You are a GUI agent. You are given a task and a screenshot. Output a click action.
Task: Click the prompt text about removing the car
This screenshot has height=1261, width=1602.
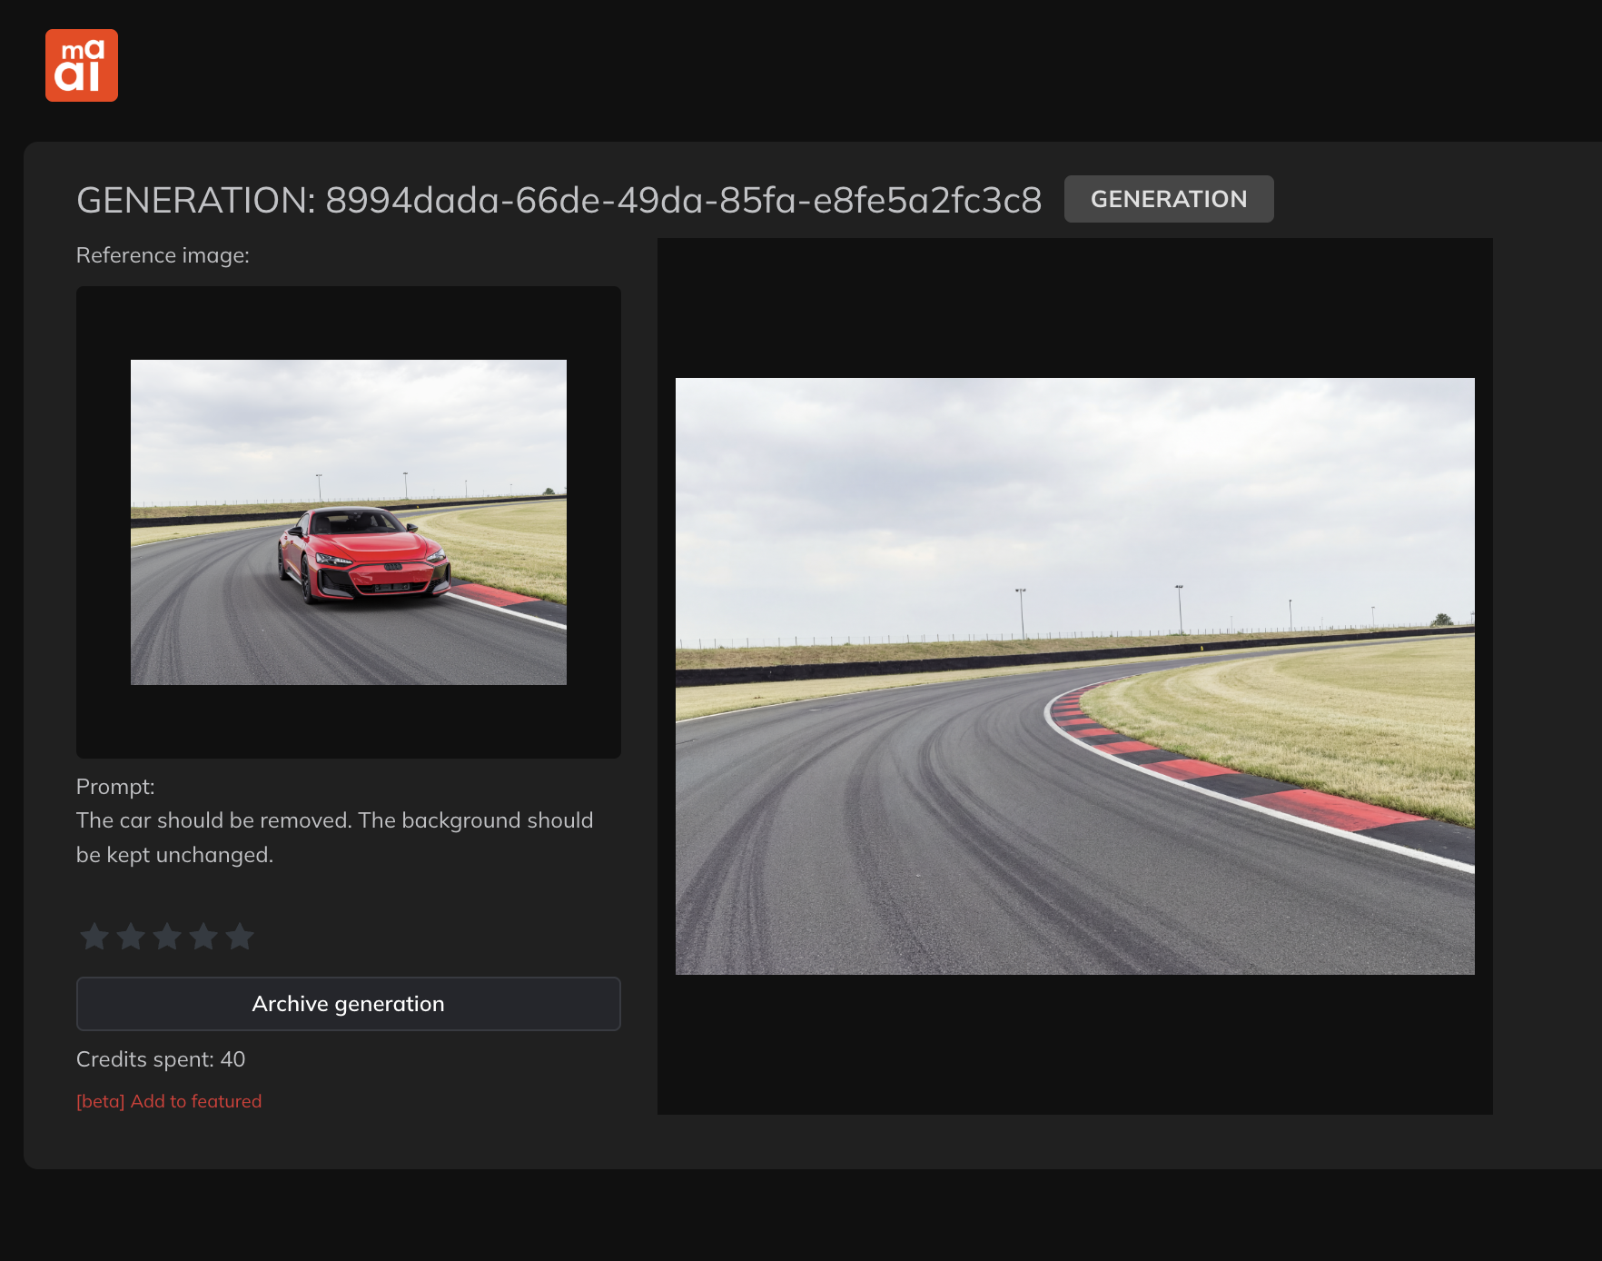[334, 837]
